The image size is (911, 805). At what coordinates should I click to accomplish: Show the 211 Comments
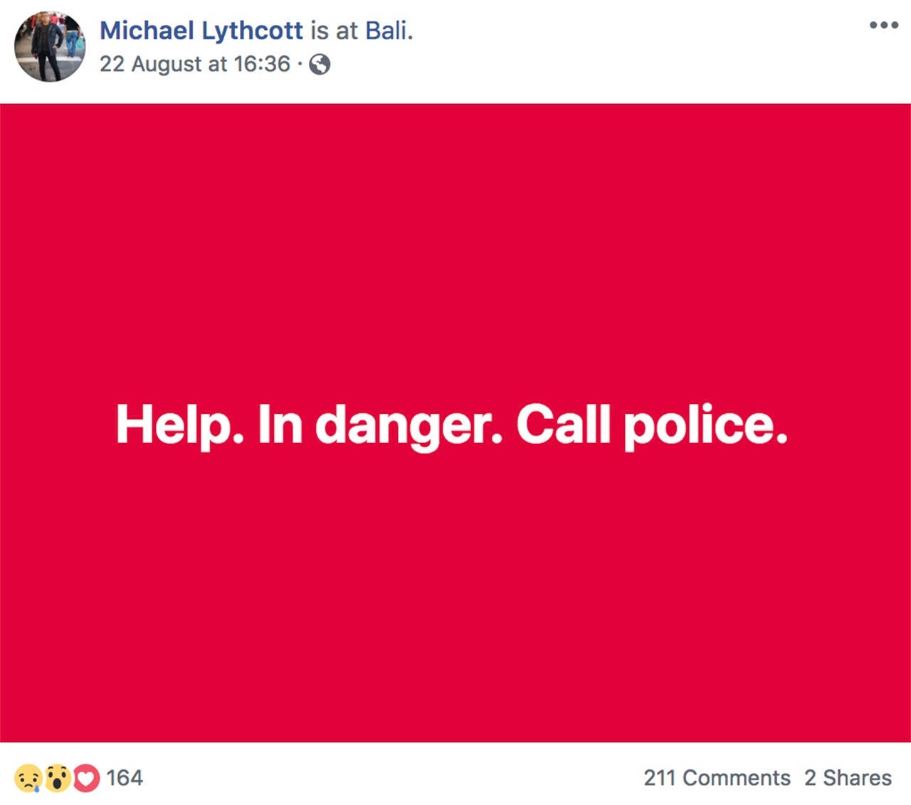click(717, 778)
